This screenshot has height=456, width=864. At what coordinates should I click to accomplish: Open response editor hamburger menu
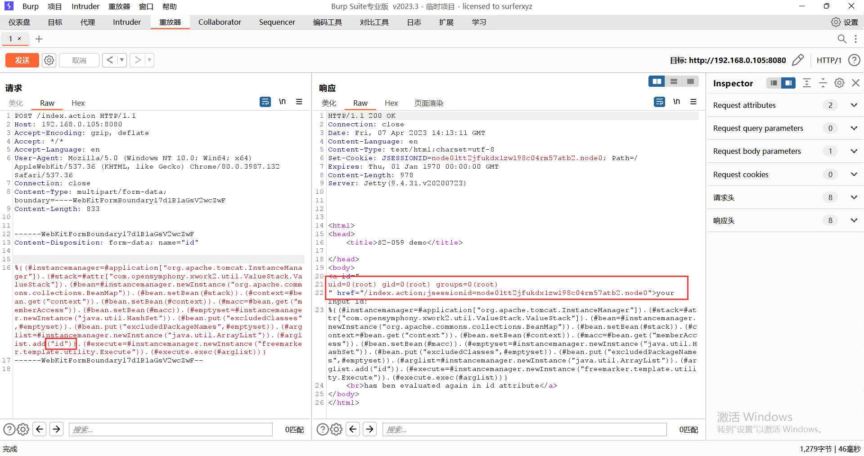[x=693, y=102]
